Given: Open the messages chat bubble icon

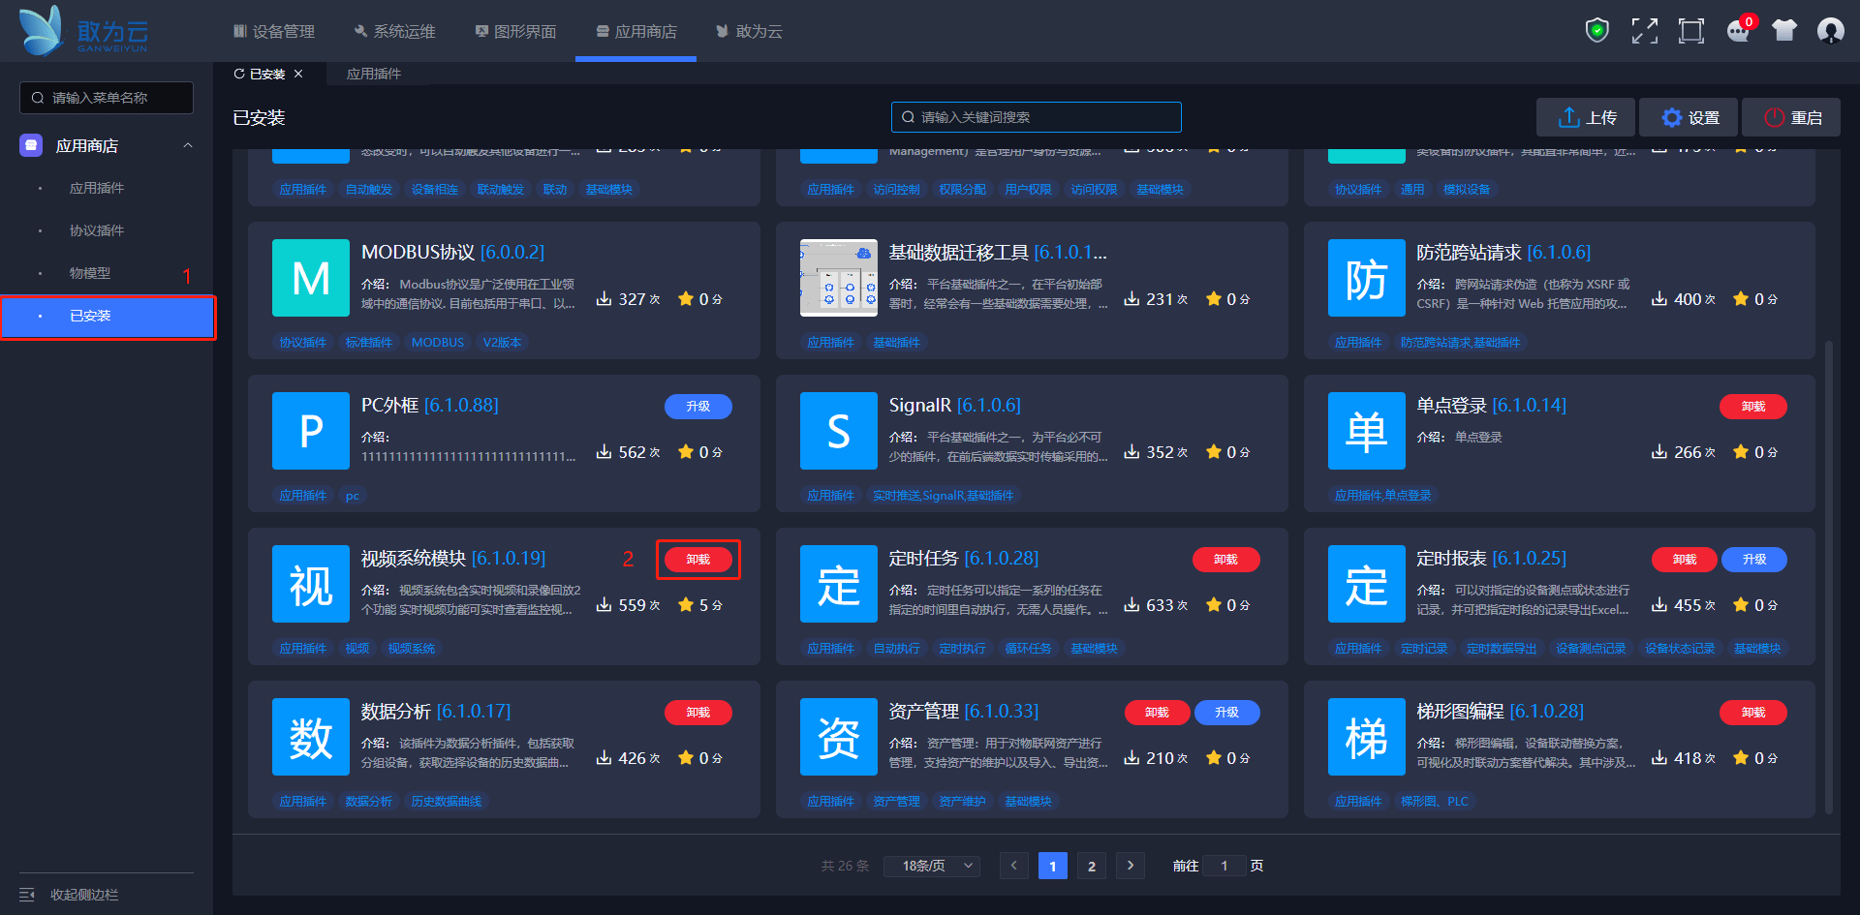Looking at the screenshot, I should point(1739,31).
